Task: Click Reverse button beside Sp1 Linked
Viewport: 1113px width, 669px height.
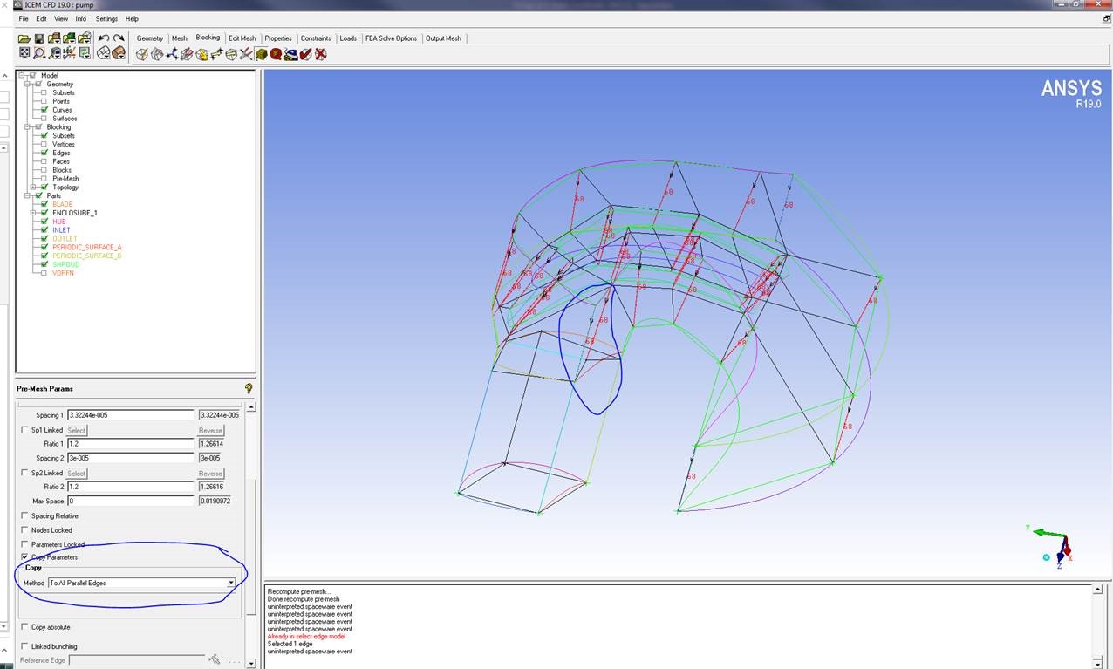Action: click(x=211, y=430)
